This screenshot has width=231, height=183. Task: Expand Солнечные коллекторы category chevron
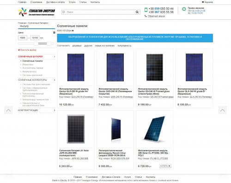55,80
